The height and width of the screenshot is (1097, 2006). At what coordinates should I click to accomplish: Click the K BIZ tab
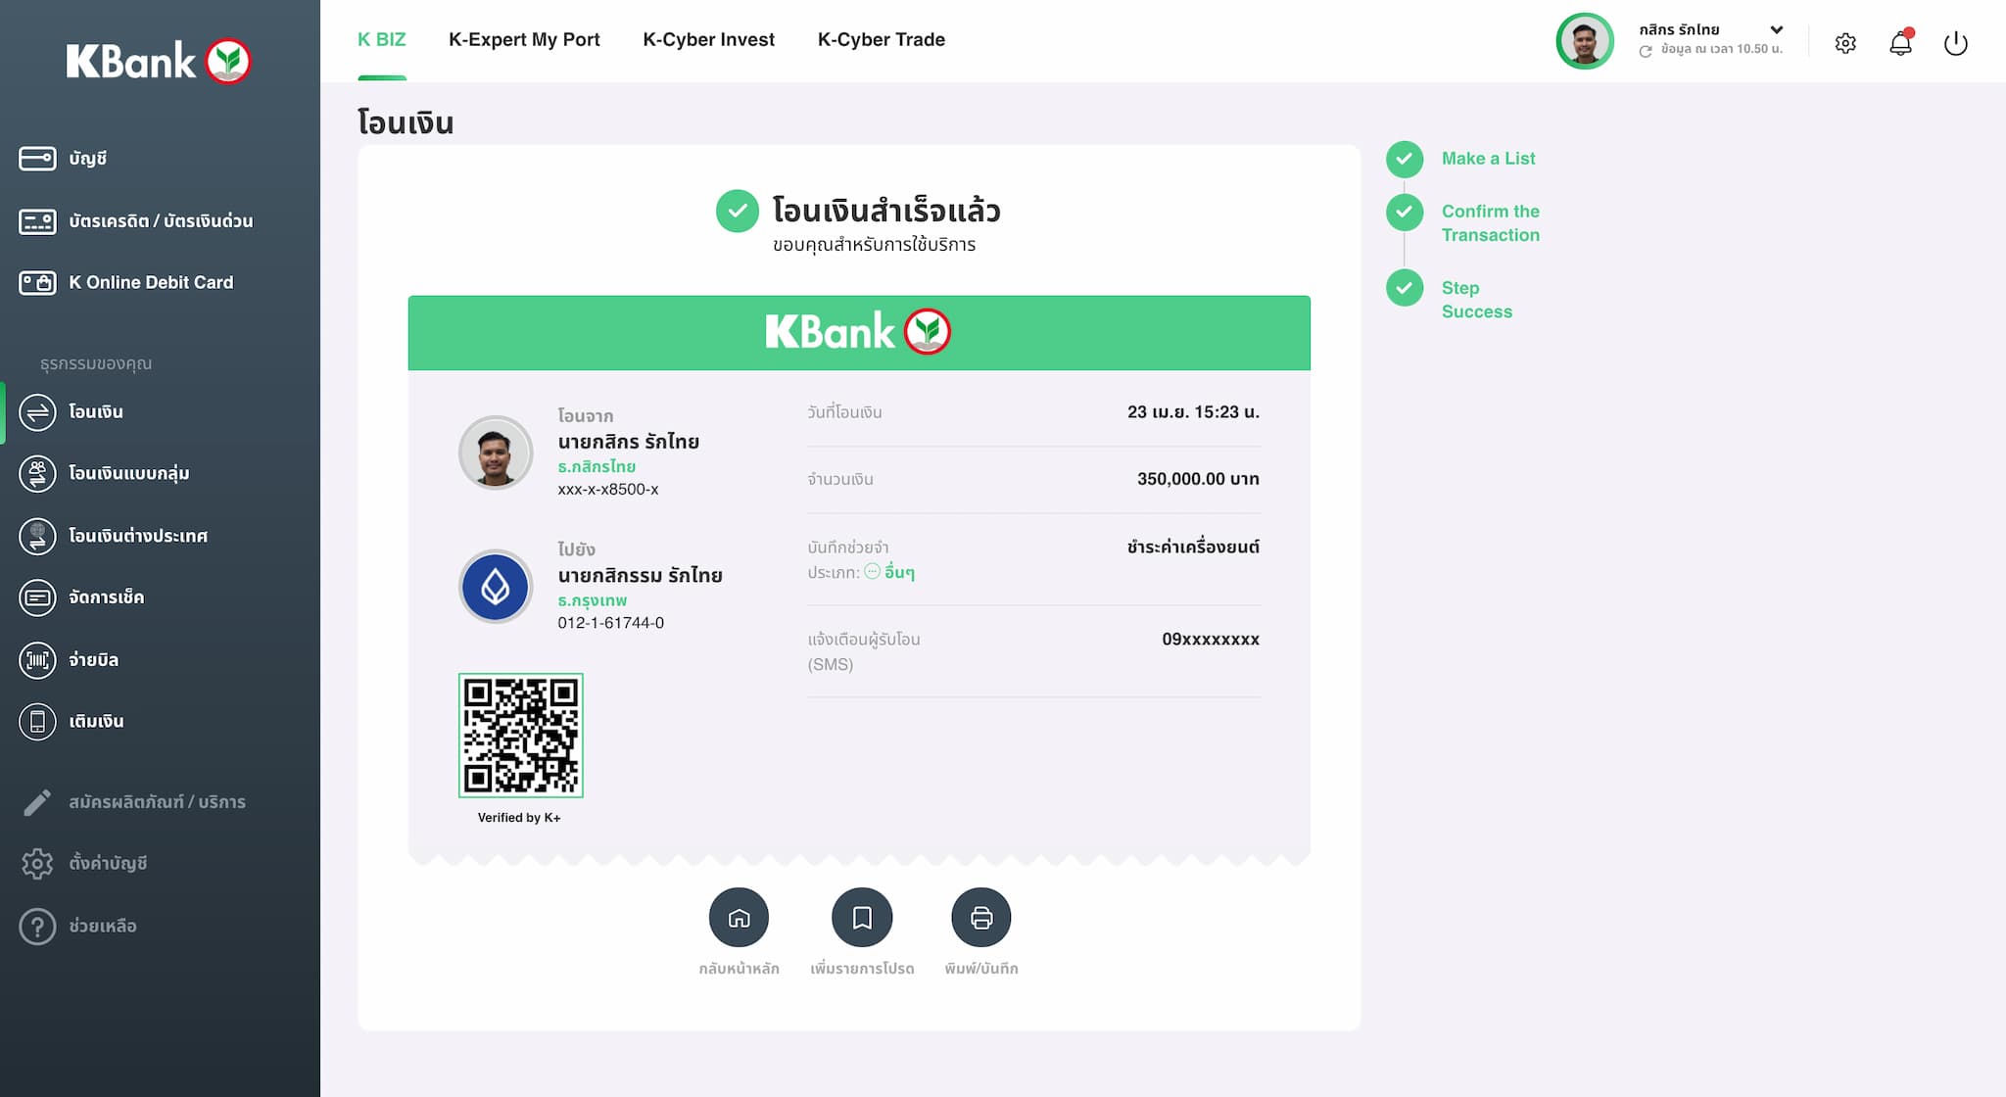381,40
